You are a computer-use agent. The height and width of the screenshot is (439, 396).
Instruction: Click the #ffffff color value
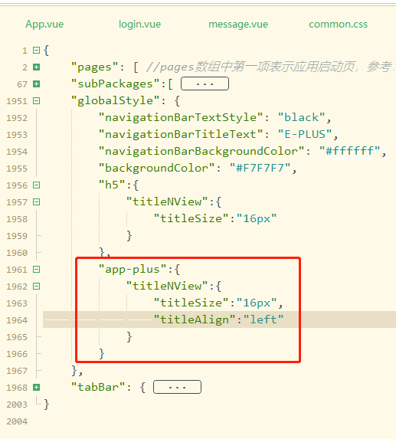click(349, 151)
